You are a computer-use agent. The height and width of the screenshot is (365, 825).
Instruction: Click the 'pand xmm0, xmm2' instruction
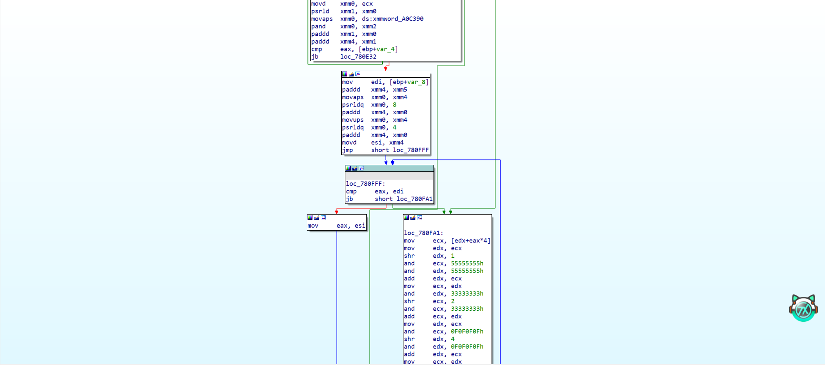(344, 26)
